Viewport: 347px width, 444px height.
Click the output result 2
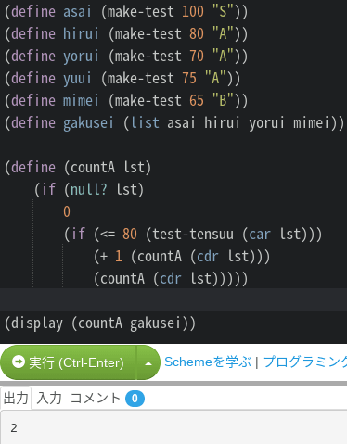pos(14,428)
